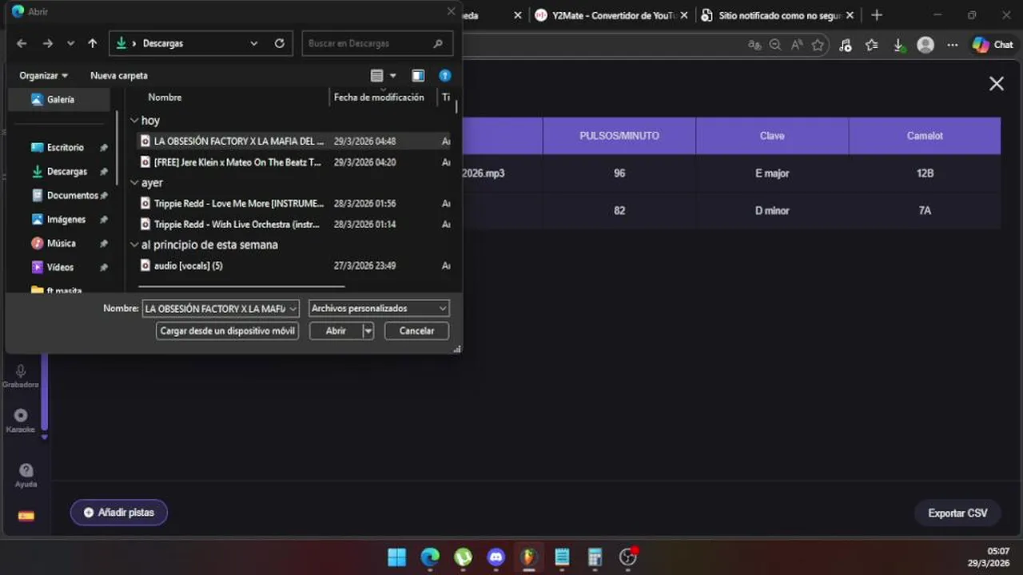This screenshot has width=1023, height=575.
Task: Go forward in the Abrir dialog
Action: [48, 43]
